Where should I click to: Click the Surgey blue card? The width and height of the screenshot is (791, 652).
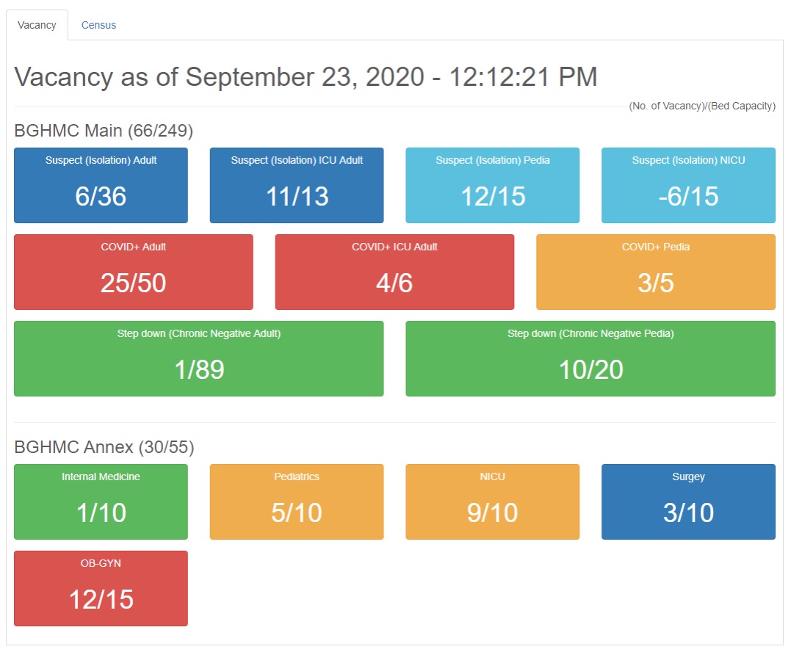click(x=688, y=501)
